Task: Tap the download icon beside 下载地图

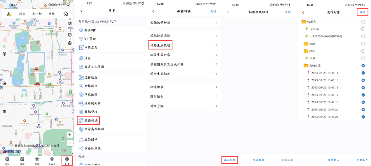Action: click(x=81, y=95)
